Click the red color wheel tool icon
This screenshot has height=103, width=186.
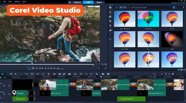point(49,74)
